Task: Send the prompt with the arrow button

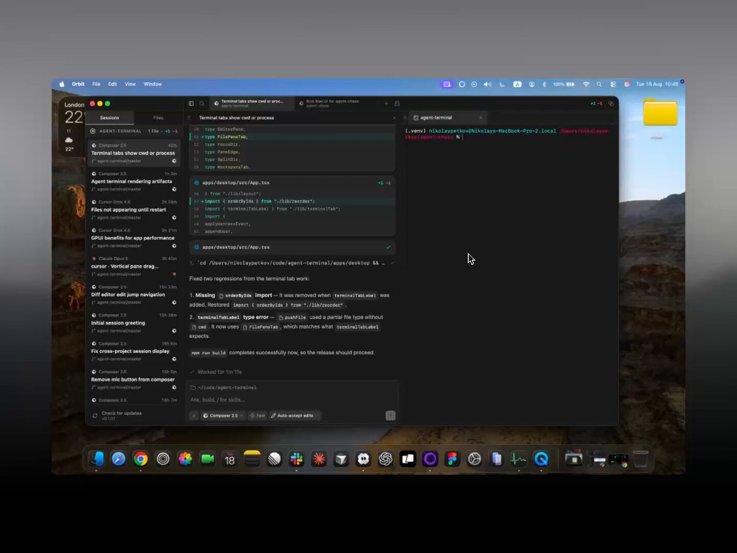Action: 390,415
